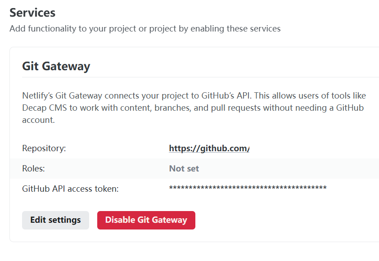Click the GitHub API access token label

(x=71, y=189)
